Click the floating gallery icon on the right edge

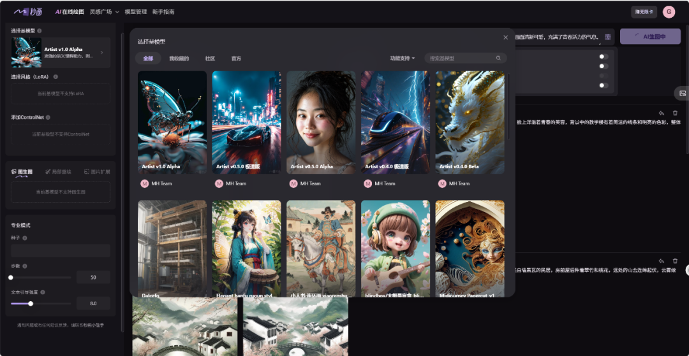tap(683, 94)
